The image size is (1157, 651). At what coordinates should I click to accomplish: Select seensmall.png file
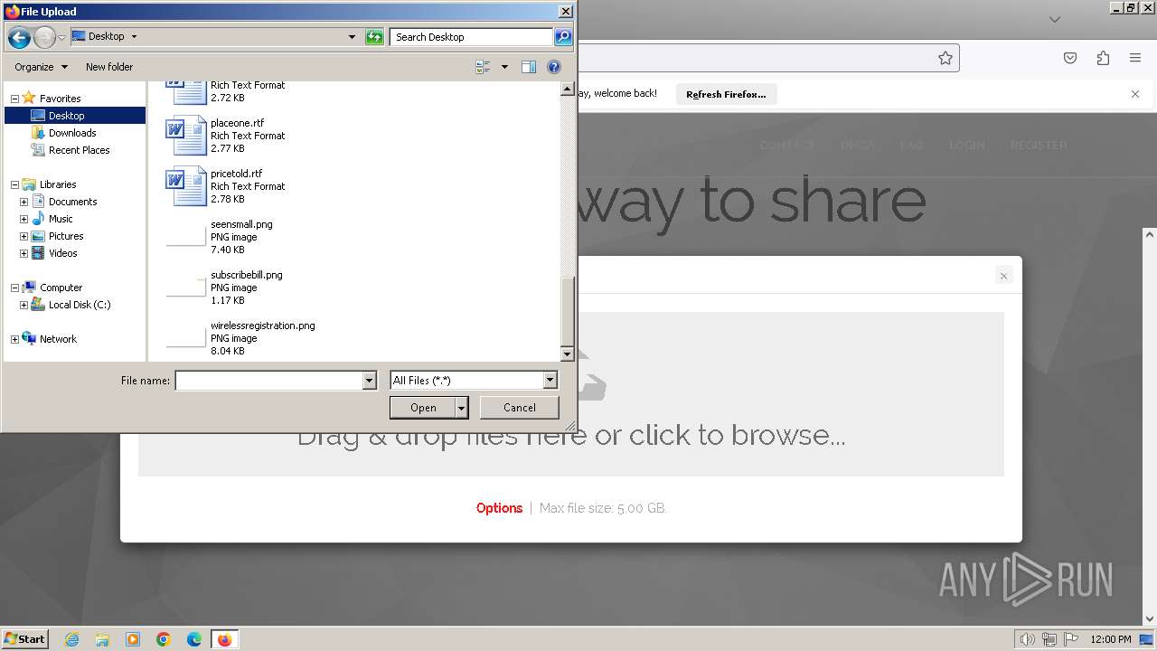pyautogui.click(x=241, y=237)
